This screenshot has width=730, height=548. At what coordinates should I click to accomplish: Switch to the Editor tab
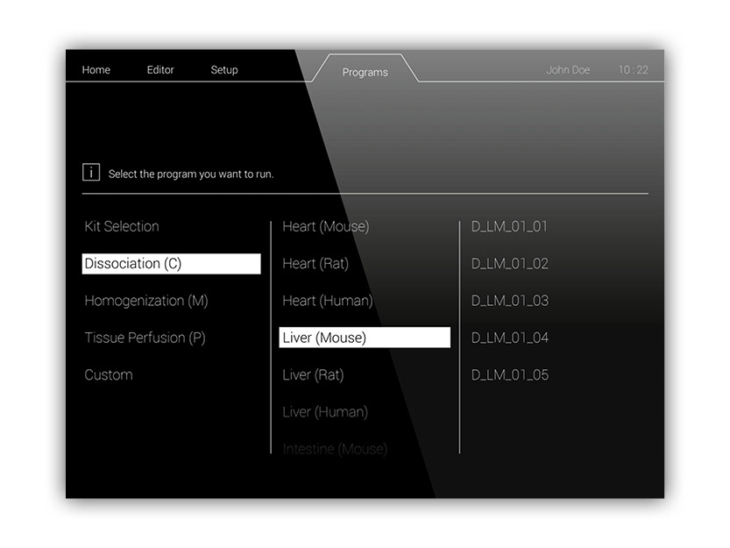point(160,70)
